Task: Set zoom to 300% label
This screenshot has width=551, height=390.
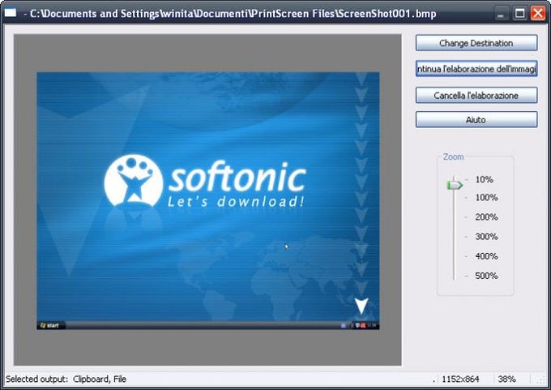Action: point(486,236)
